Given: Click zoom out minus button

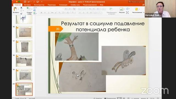Looking at the screenshot, I should click(x=132, y=98).
